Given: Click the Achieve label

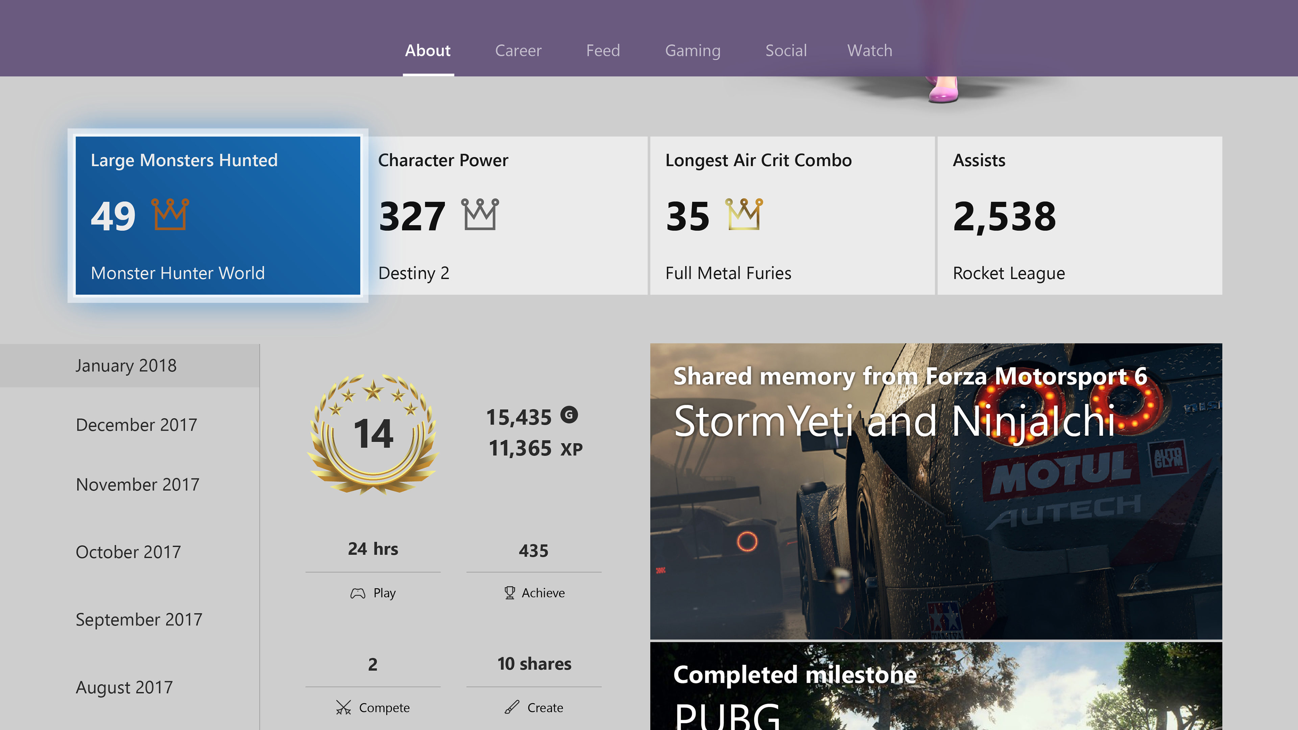Looking at the screenshot, I should (543, 593).
